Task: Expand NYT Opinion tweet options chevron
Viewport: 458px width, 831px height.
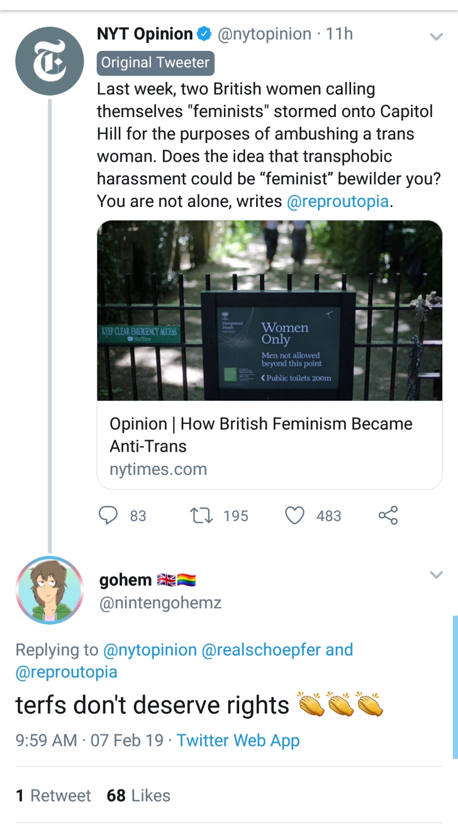Action: pyautogui.click(x=435, y=37)
